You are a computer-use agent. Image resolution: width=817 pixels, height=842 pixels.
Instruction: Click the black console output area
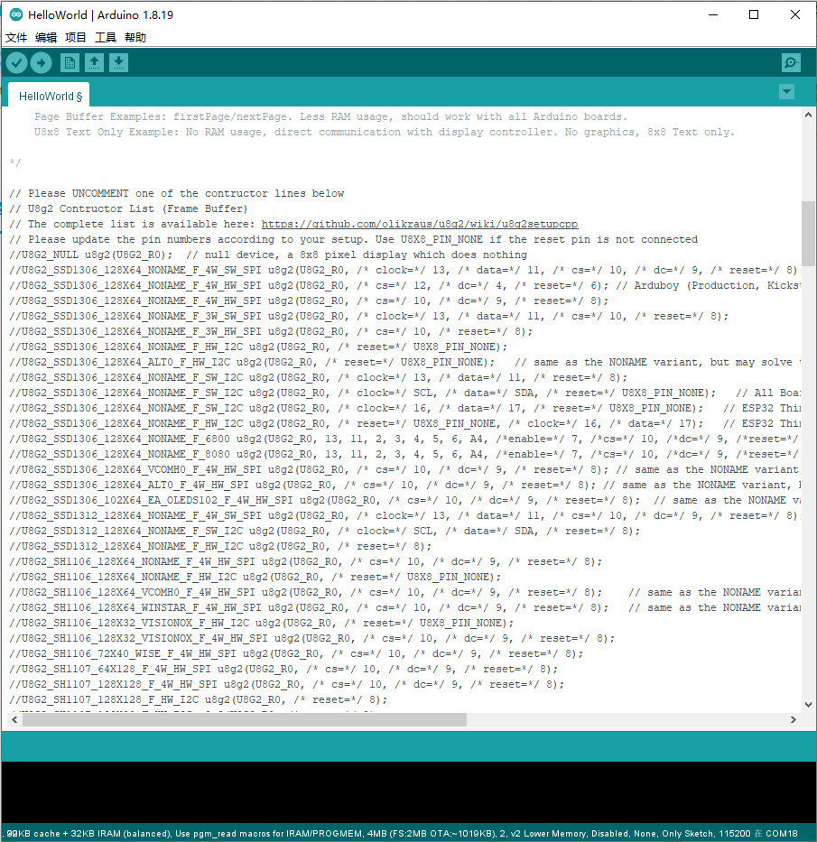point(408,792)
